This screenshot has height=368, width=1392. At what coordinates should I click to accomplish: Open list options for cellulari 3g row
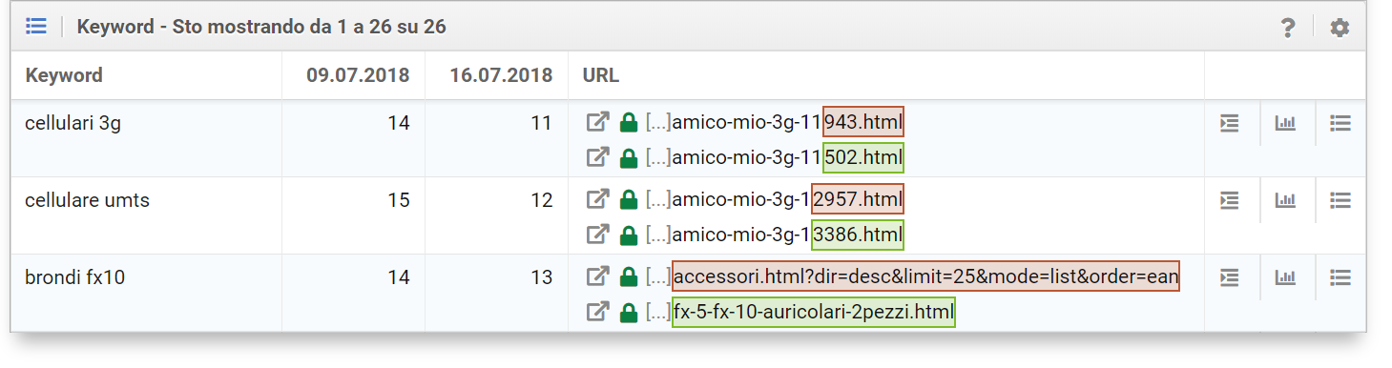click(x=1340, y=123)
